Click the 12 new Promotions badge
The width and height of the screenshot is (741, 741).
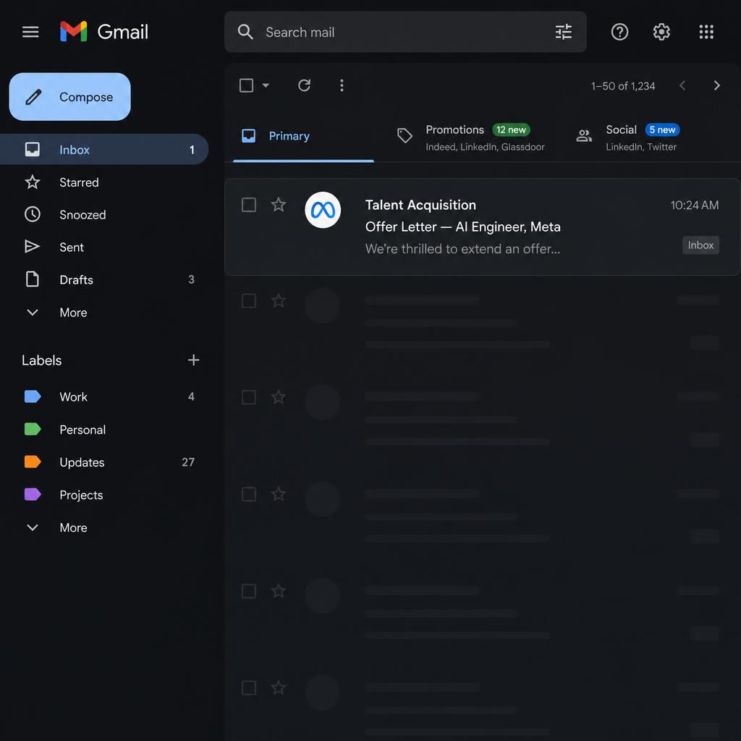(511, 130)
